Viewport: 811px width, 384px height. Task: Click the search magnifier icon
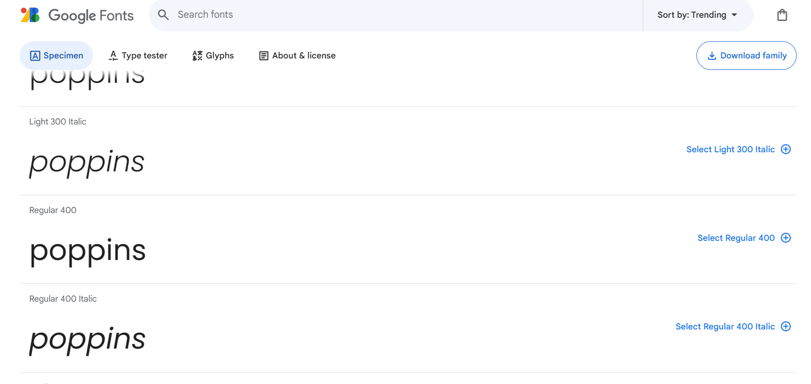tap(163, 15)
